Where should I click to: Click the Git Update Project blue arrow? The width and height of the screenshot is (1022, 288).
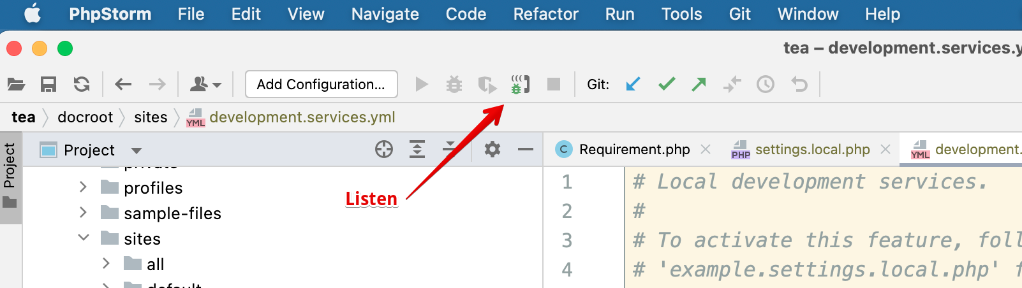coord(633,84)
